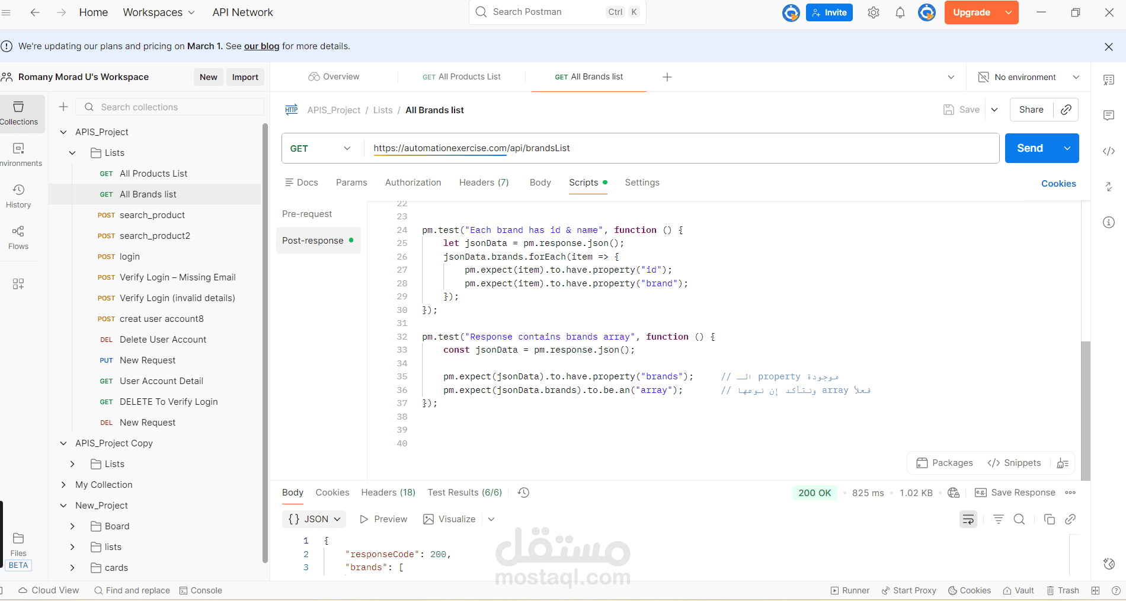The height and width of the screenshot is (601, 1126).
Task: Open the search_product2 request
Action: 155,236
